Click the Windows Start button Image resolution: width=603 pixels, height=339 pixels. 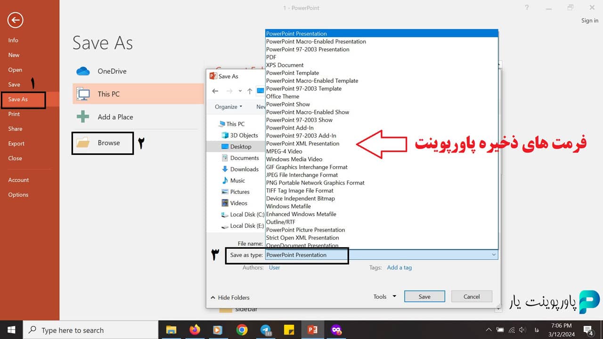11,330
